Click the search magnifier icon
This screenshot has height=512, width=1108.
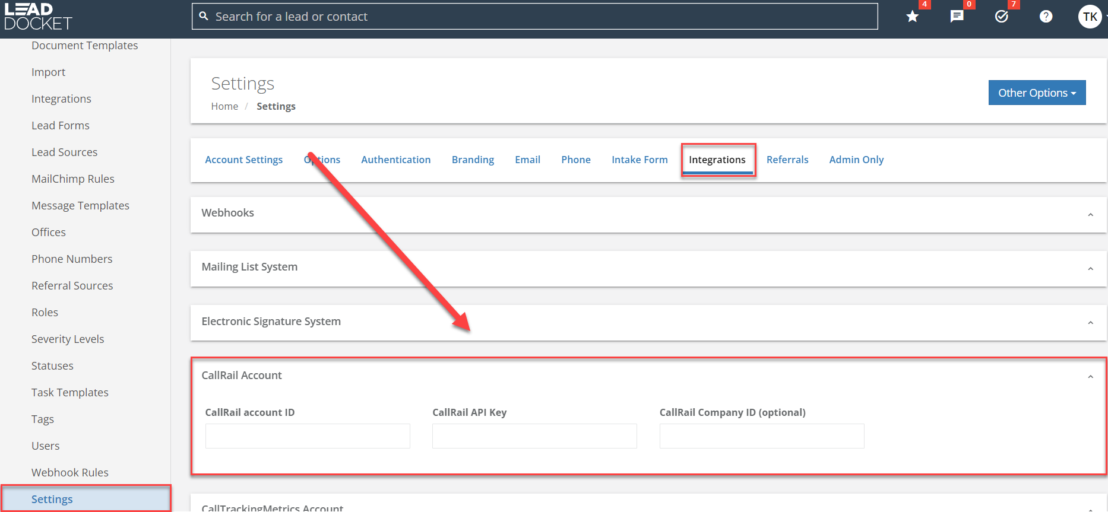(204, 16)
